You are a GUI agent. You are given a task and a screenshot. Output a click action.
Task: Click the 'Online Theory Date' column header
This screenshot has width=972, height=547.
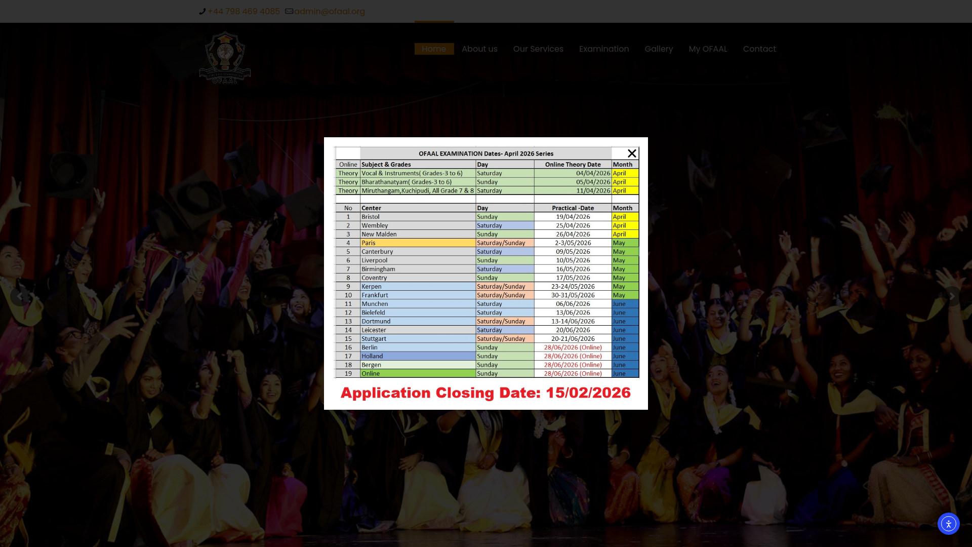coord(573,165)
